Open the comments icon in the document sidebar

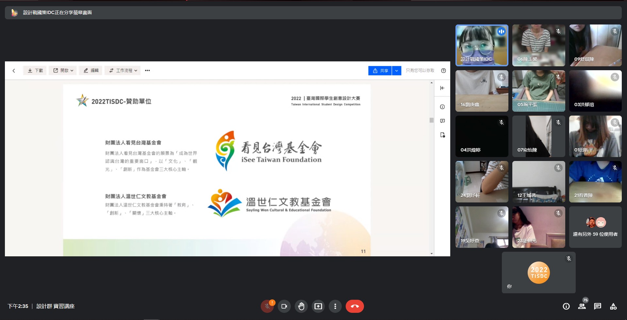(x=442, y=121)
